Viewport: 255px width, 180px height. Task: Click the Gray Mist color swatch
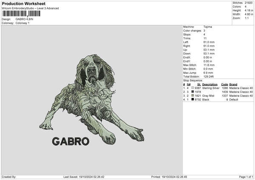click(193, 96)
